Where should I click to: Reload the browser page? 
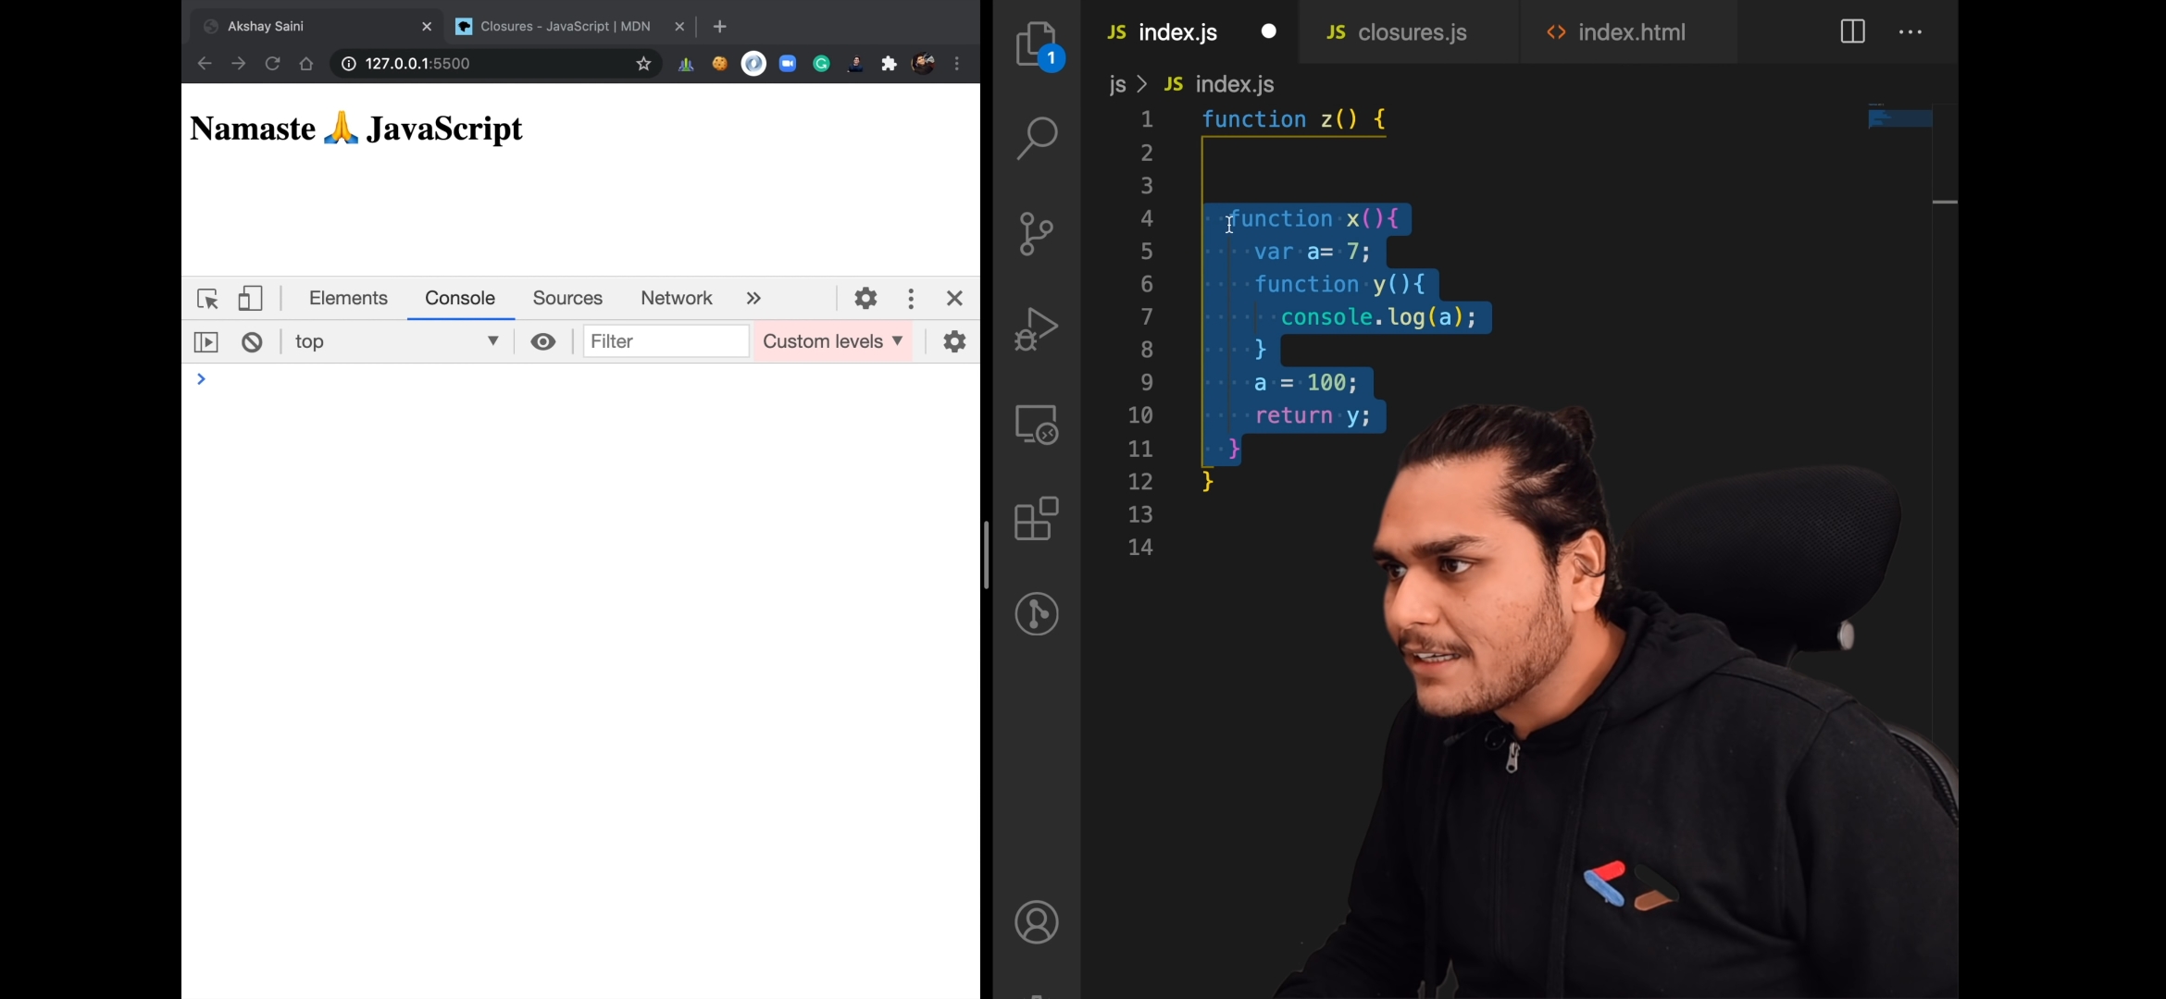pyautogui.click(x=272, y=64)
